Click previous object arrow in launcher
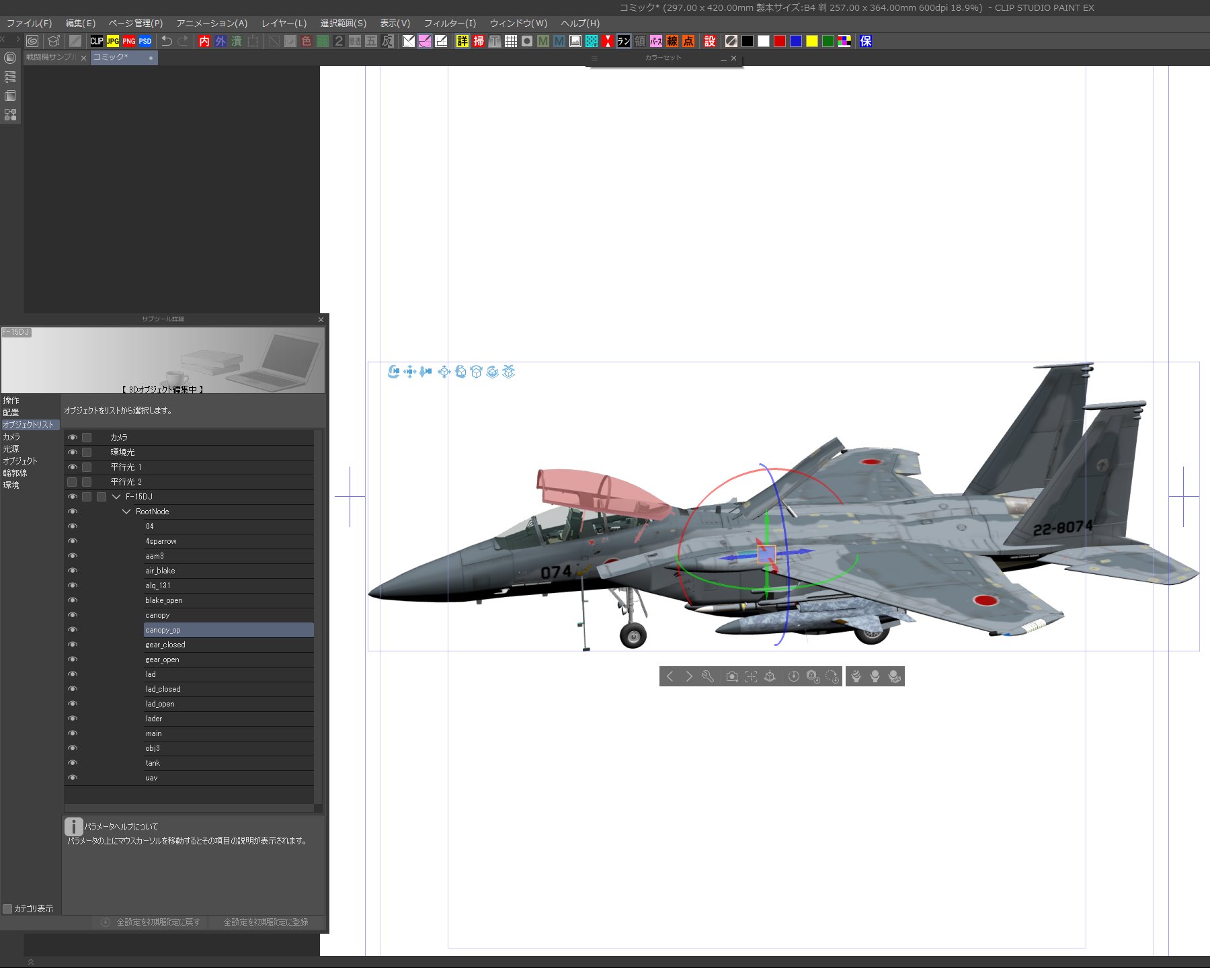Image resolution: width=1210 pixels, height=968 pixels. [670, 676]
